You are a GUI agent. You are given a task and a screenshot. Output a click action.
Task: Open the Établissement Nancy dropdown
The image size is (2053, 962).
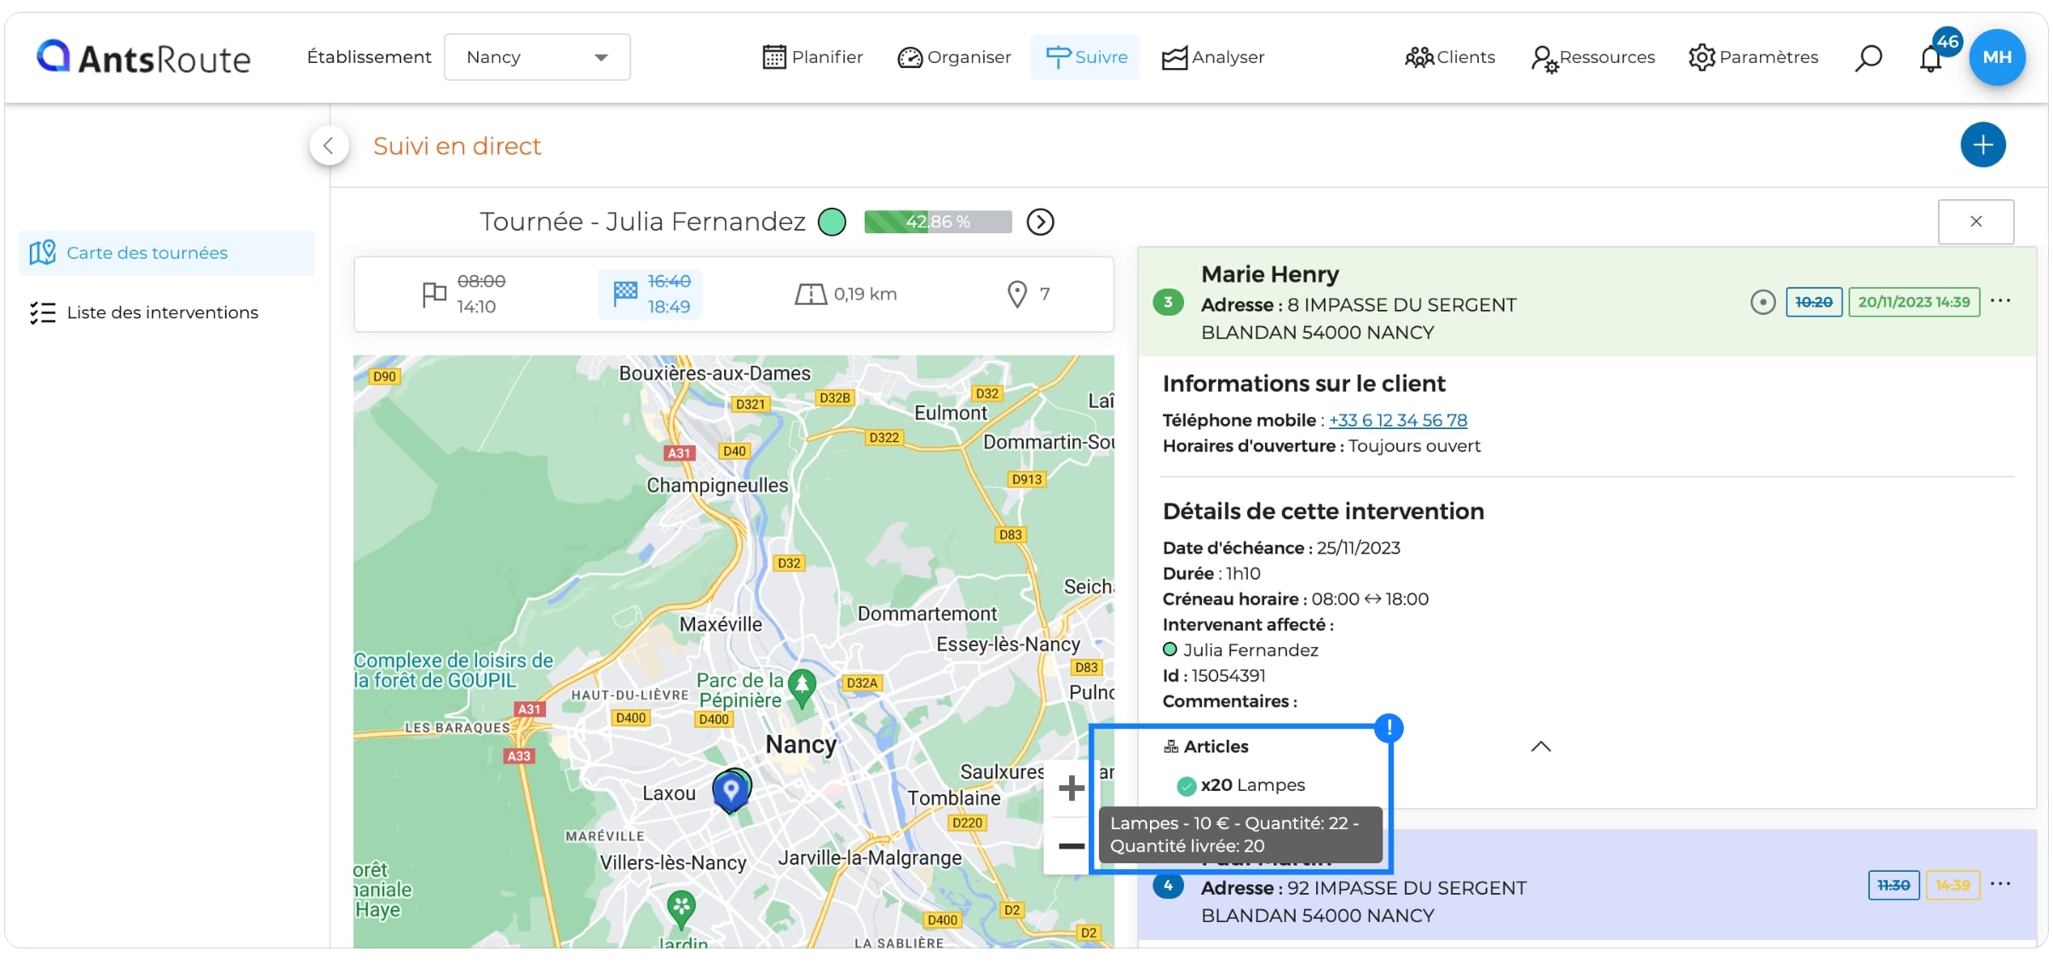coord(537,57)
